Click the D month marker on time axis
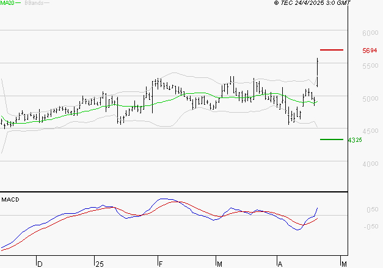The image size is (383, 268). coord(40,264)
